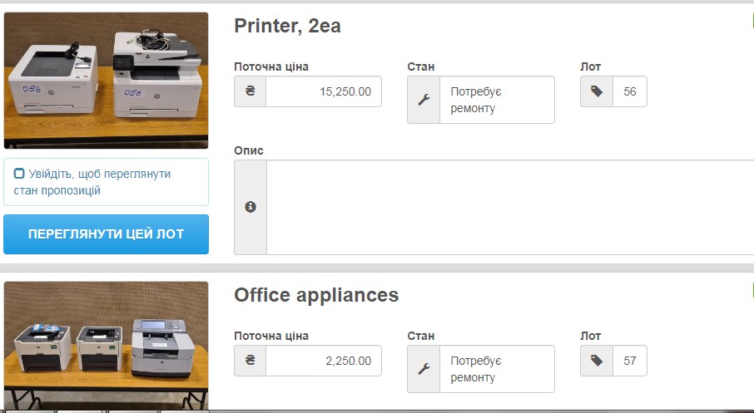Open the Printer lot photo thumbnail
The width and height of the screenshot is (754, 413).
pyautogui.click(x=106, y=81)
